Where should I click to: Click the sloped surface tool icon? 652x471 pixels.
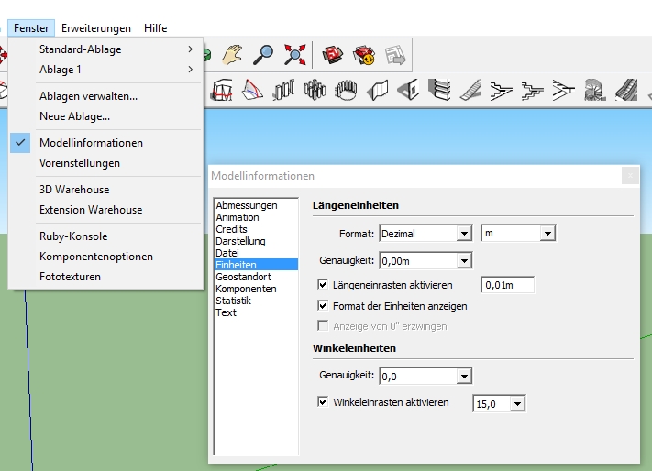252,90
